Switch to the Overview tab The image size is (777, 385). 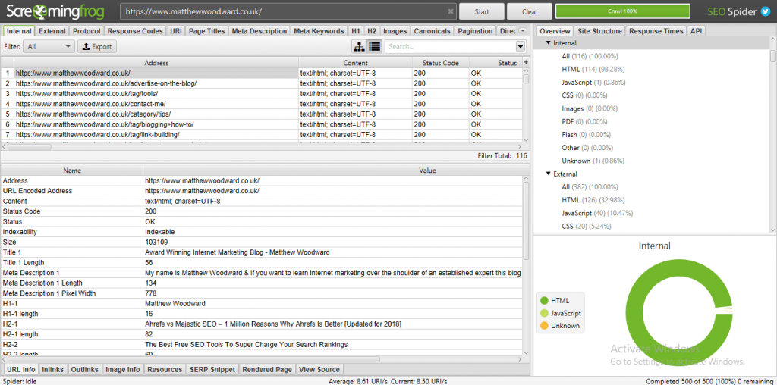point(555,30)
